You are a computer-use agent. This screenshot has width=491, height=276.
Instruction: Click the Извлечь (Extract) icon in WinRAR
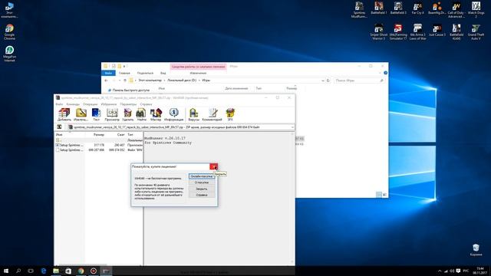click(x=81, y=114)
